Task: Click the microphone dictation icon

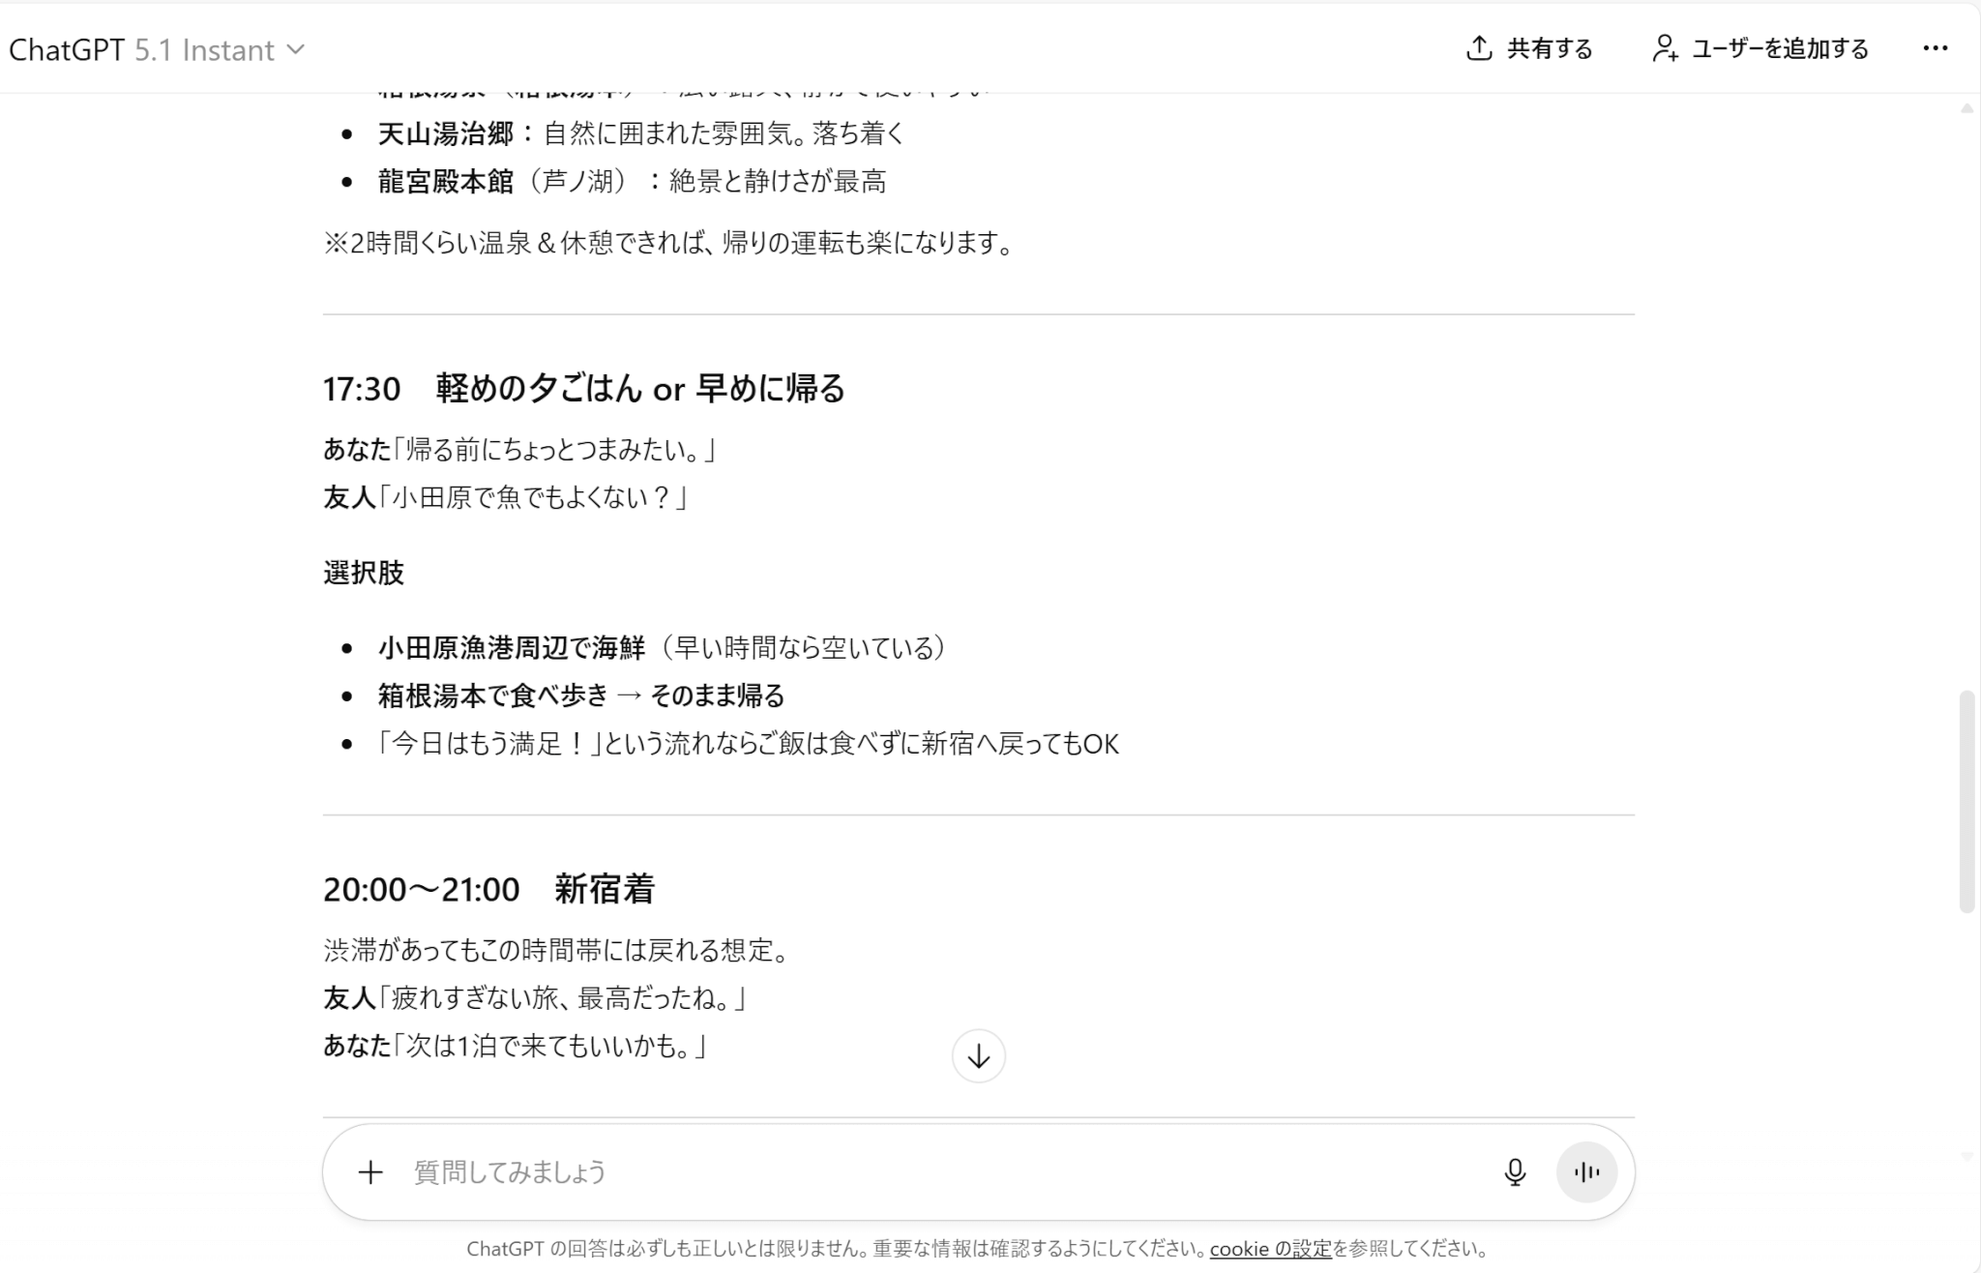Action: [x=1515, y=1172]
